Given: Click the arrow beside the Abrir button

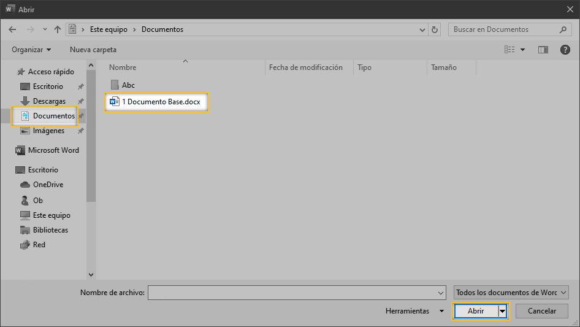Looking at the screenshot, I should click(x=503, y=311).
